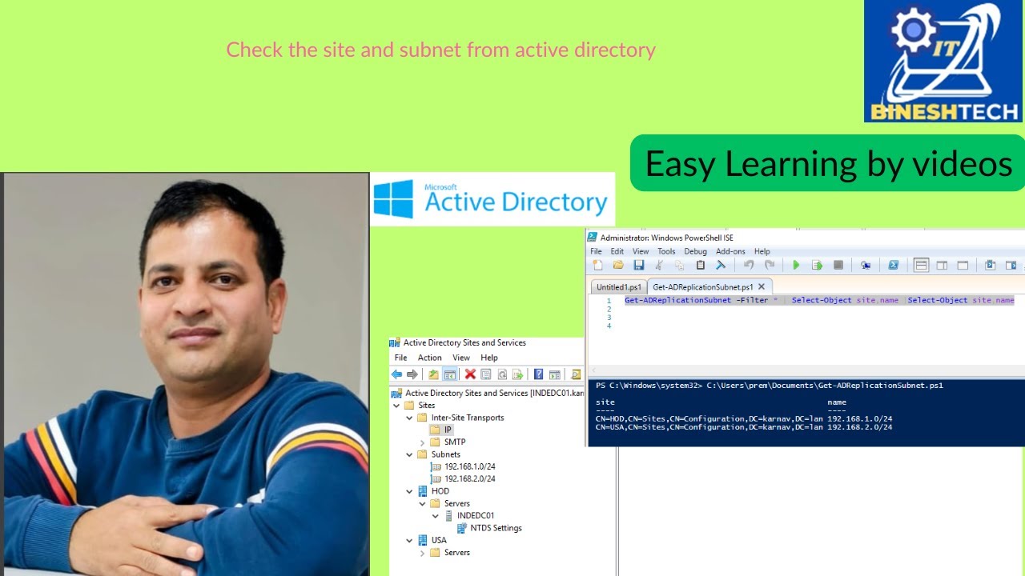
Task: Click Clear Console Pane icon in ISE
Action: tap(721, 265)
